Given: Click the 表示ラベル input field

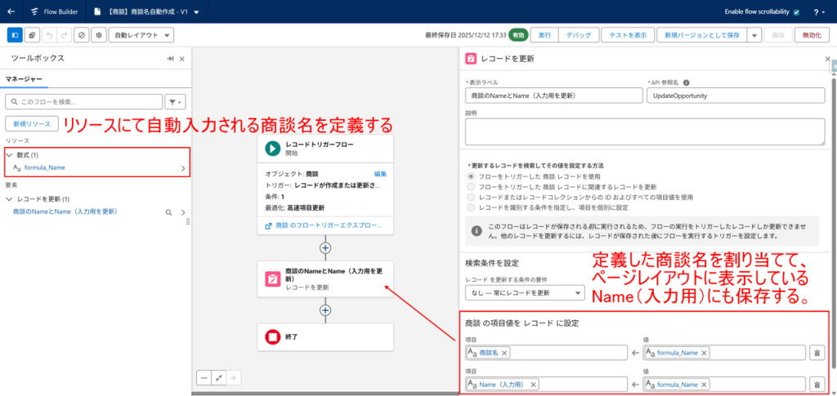Looking at the screenshot, I should coord(554,96).
